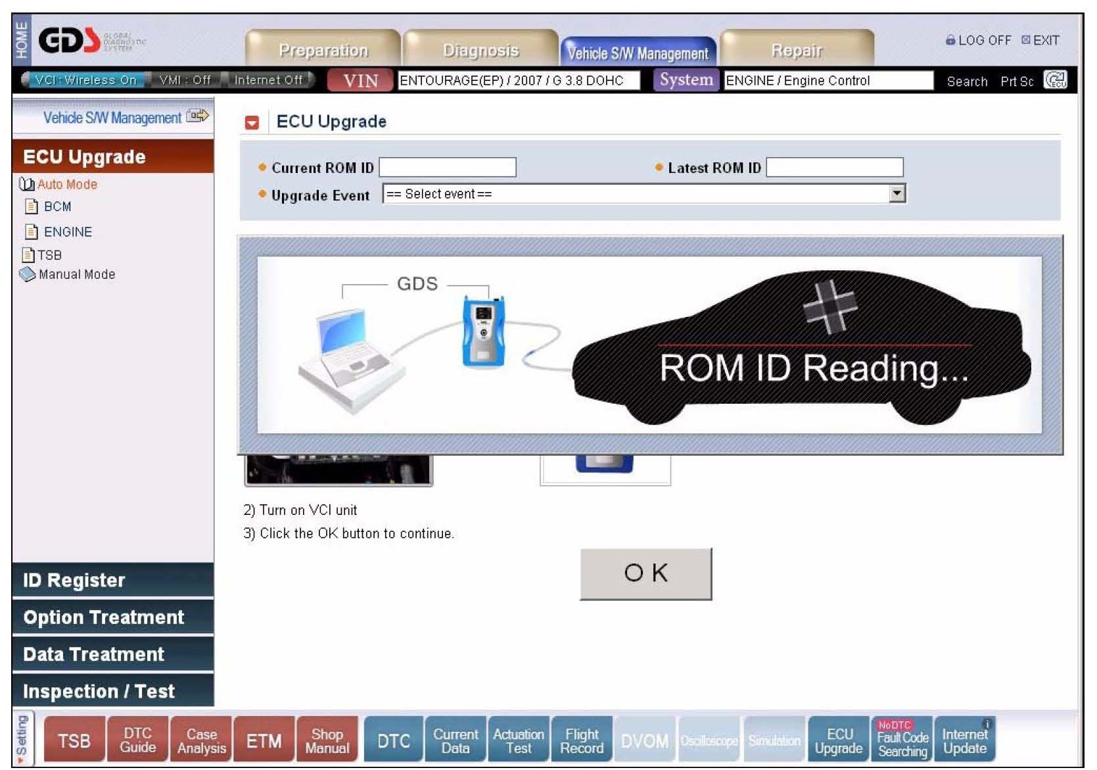Switch to the Repair tab

tap(797, 51)
